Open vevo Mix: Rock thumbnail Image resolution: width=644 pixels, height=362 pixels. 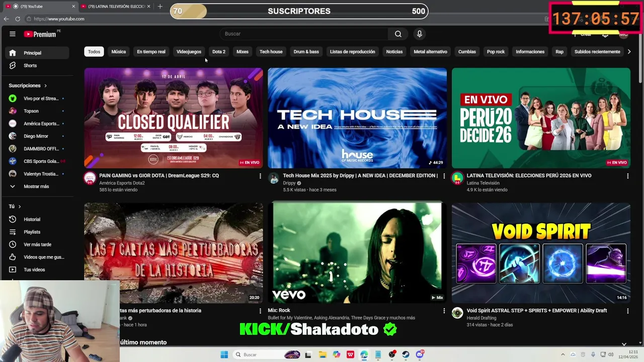coord(357,253)
